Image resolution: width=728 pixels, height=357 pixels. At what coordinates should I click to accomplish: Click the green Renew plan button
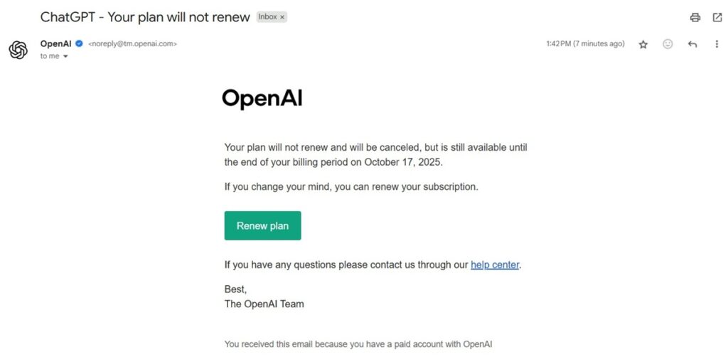pos(262,225)
